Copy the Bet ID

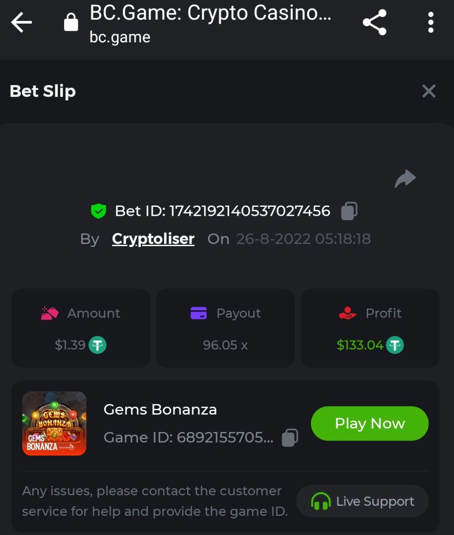[349, 211]
